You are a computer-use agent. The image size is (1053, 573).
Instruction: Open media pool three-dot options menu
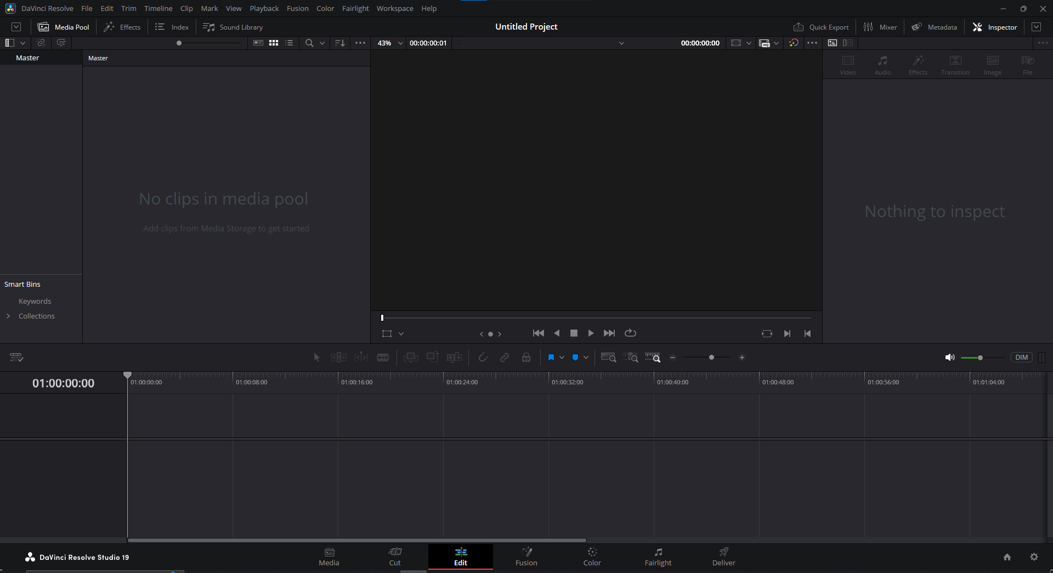tap(360, 43)
